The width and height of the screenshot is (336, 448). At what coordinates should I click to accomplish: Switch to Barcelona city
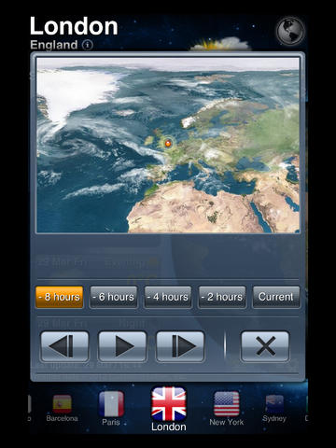click(62, 408)
